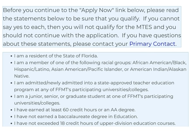Click the MTES acronym in the intro paragraph
The width and height of the screenshot is (190, 131).
[x=144, y=27]
